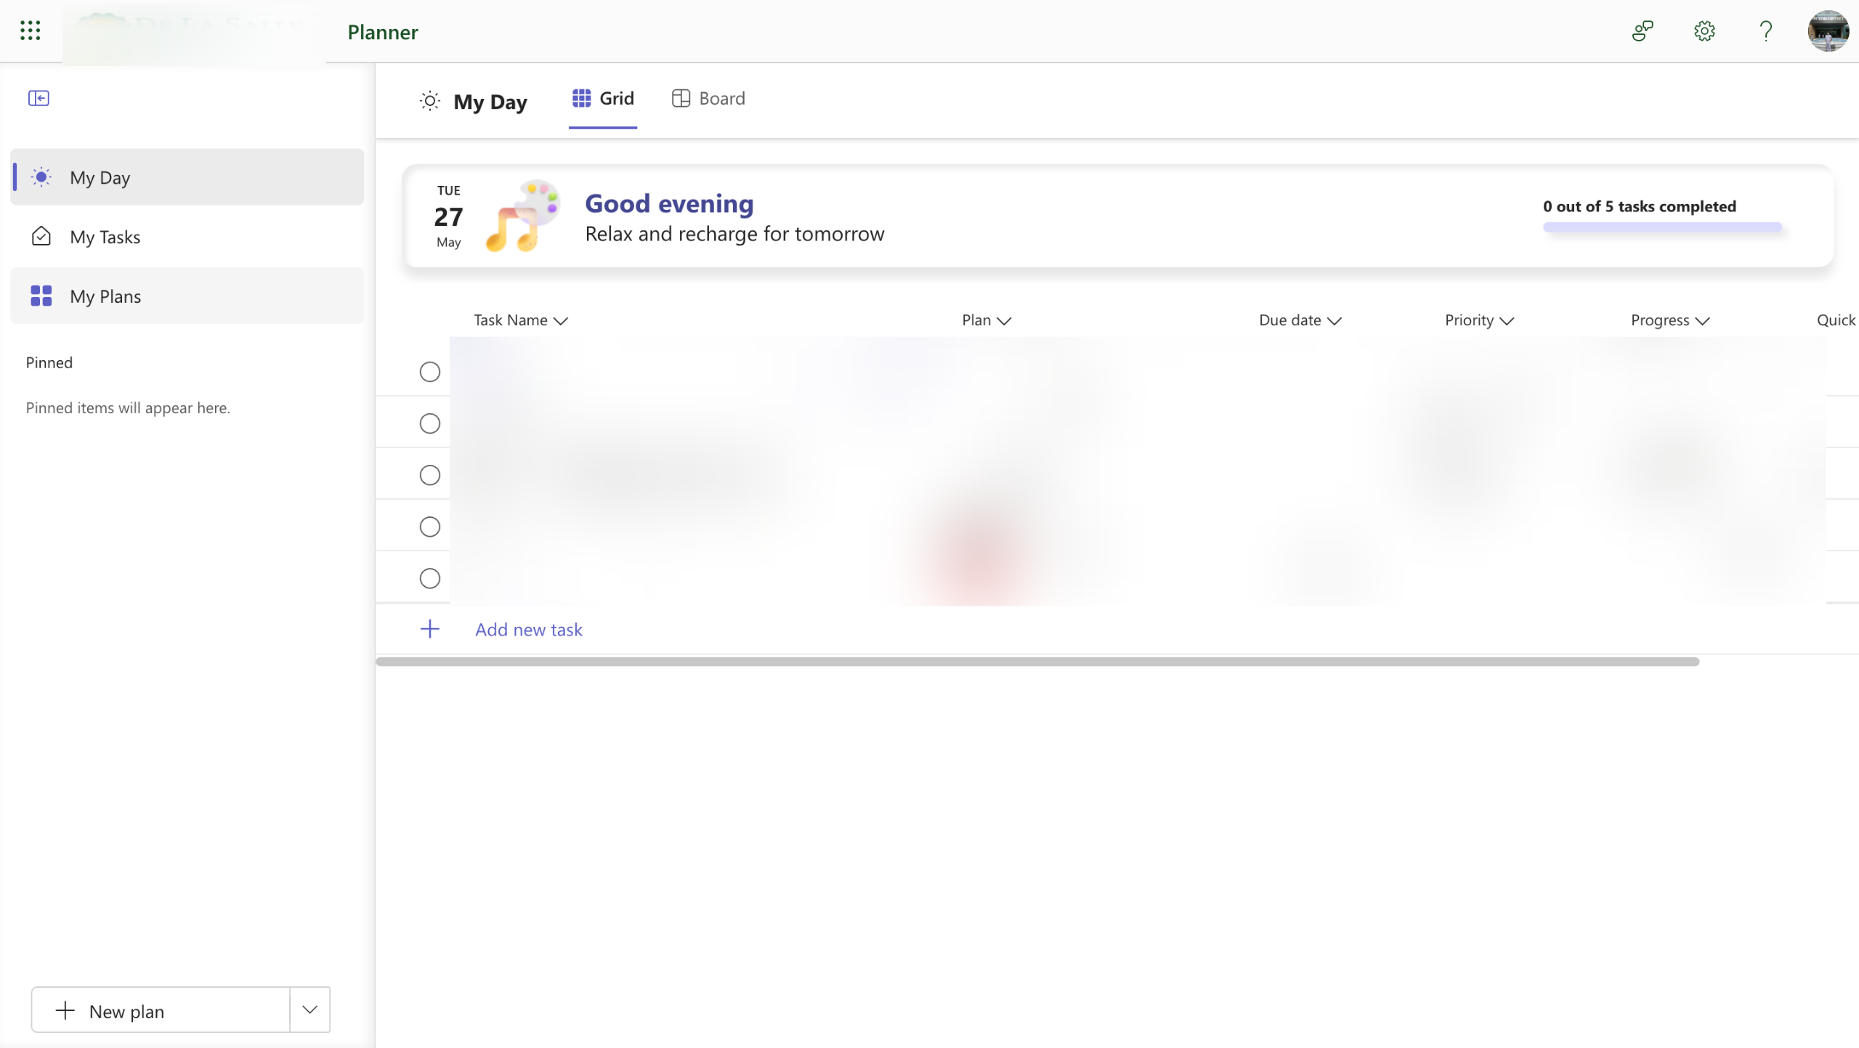The width and height of the screenshot is (1859, 1048).
Task: Open the app launcher waffle icon
Action: point(30,31)
